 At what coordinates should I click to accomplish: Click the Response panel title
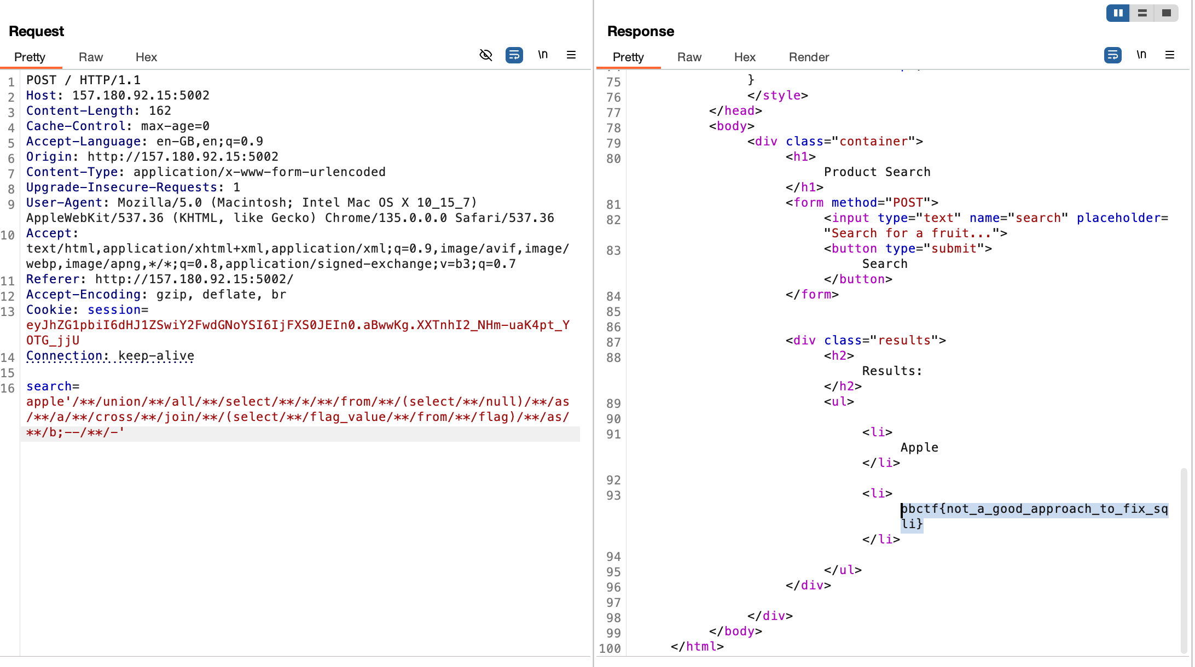point(641,31)
